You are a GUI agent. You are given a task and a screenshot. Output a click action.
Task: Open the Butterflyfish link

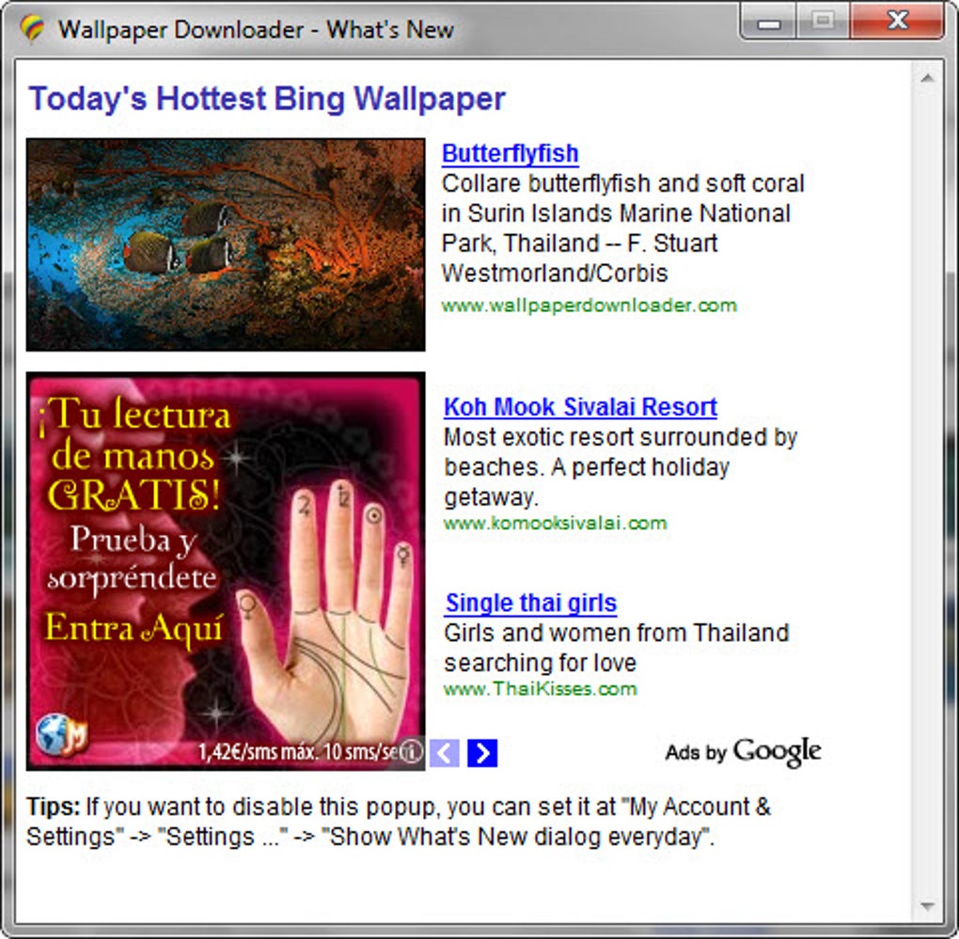(511, 153)
